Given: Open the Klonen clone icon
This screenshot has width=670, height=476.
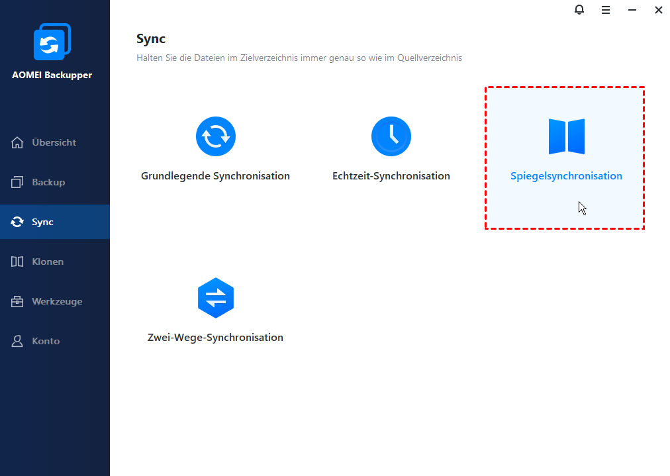Looking at the screenshot, I should pos(17,262).
